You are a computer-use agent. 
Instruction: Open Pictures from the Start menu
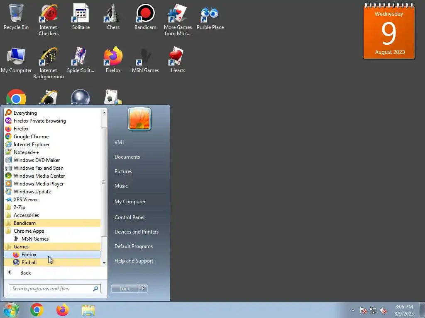click(123, 171)
